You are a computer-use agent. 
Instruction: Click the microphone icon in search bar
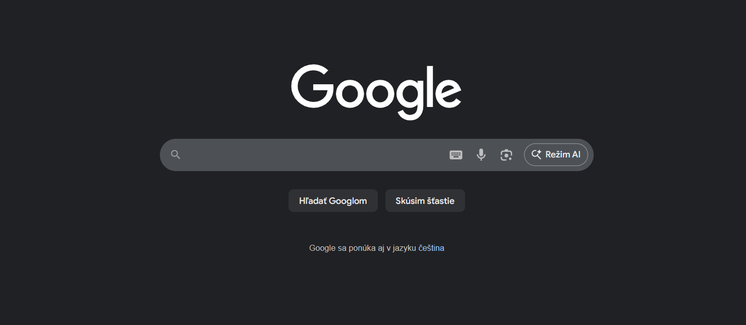pos(481,155)
